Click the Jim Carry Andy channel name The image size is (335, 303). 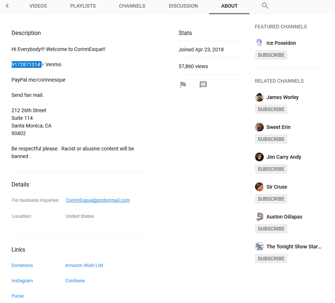[x=283, y=157]
